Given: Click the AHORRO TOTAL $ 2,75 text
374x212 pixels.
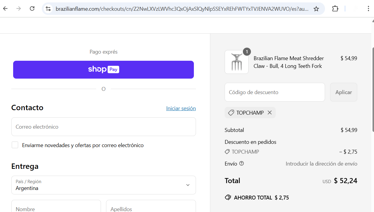Looking at the screenshot, I should pyautogui.click(x=261, y=197).
